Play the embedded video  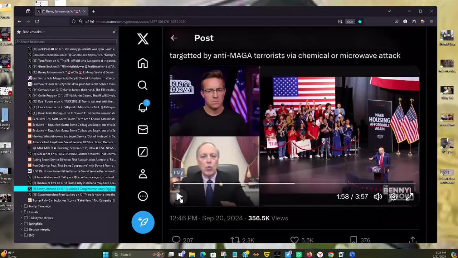point(179,197)
